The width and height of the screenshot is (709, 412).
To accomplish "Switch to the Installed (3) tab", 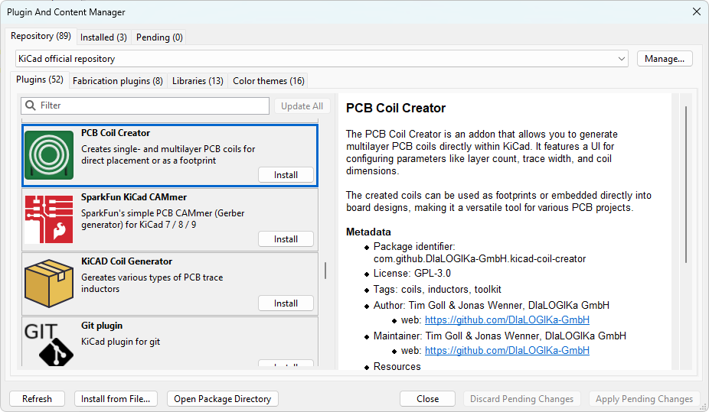I will (103, 37).
